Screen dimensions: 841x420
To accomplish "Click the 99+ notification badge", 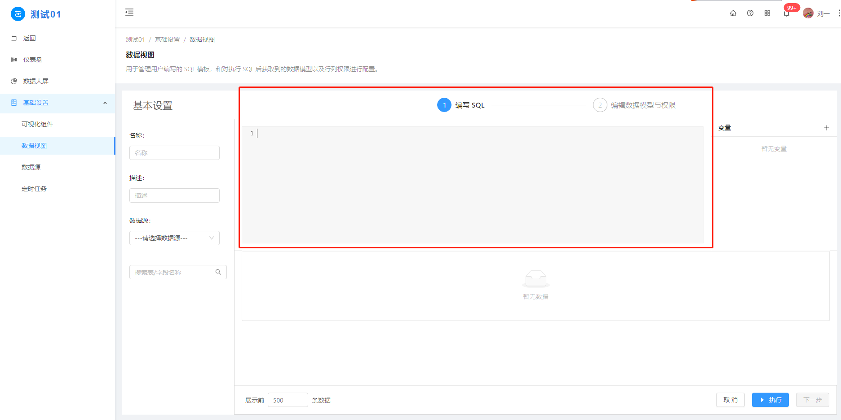I will [792, 8].
